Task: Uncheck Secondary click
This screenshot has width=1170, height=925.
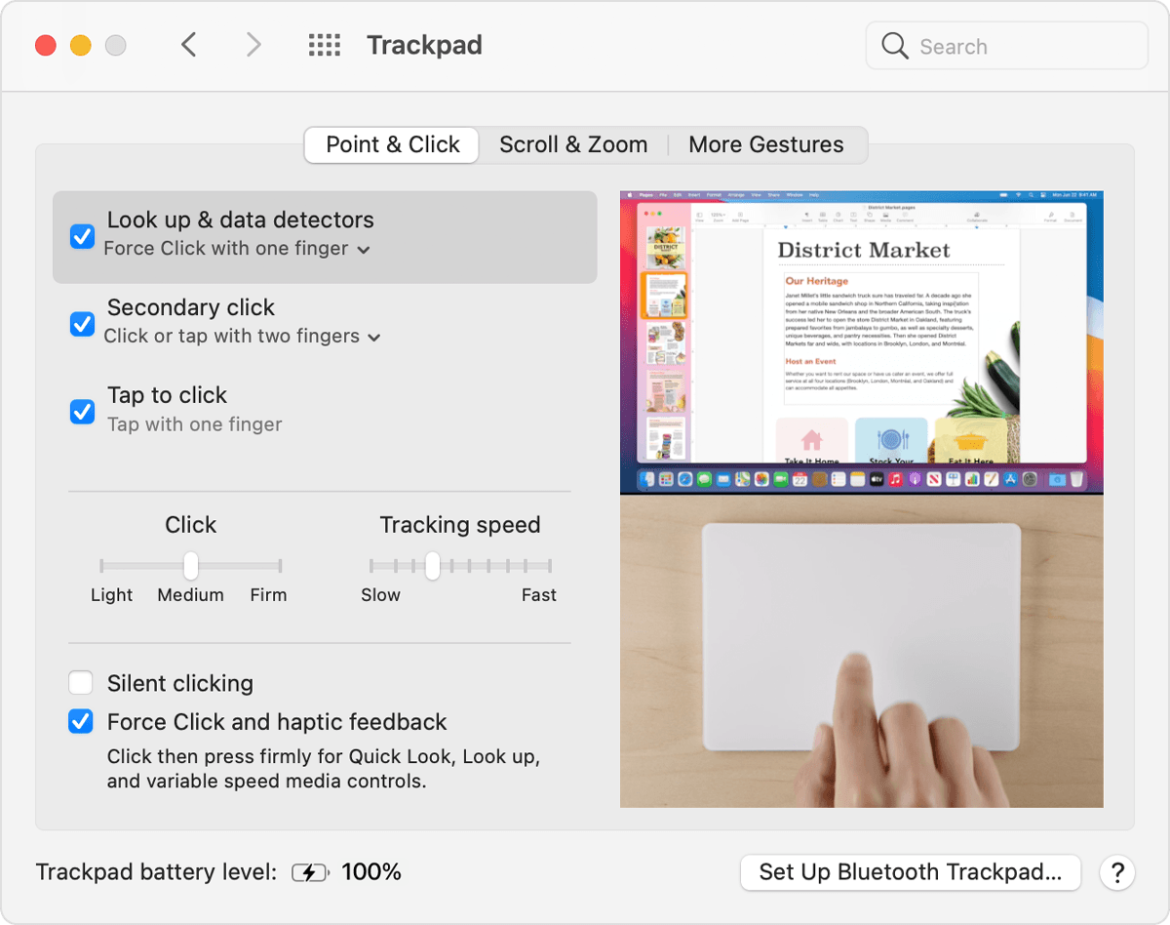Action: (x=82, y=324)
